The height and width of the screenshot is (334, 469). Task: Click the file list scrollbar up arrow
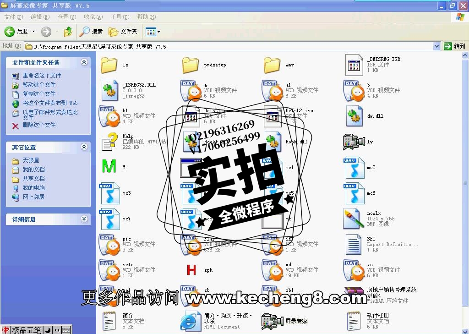(465, 55)
